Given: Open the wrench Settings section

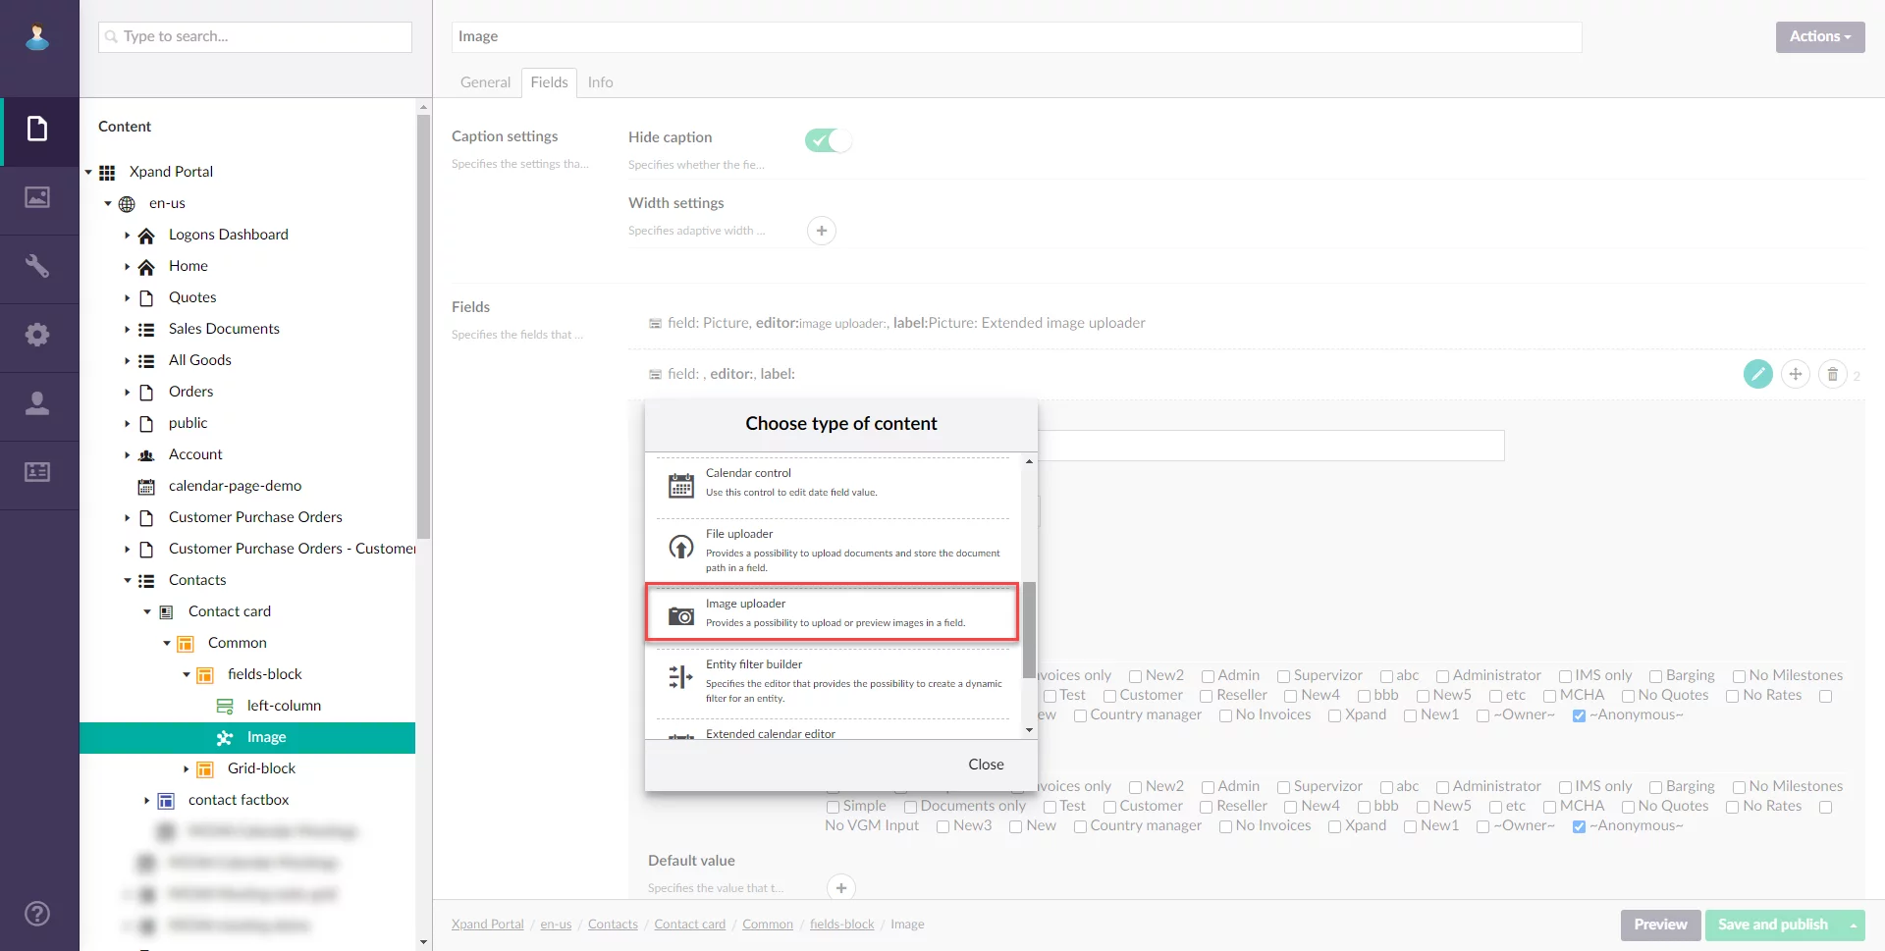Looking at the screenshot, I should [37, 267].
